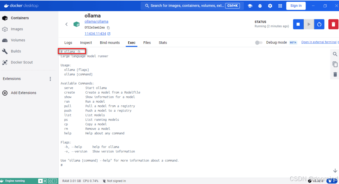Toggle Debug mode switch
Screen dimensions: 339x184
(259, 42)
